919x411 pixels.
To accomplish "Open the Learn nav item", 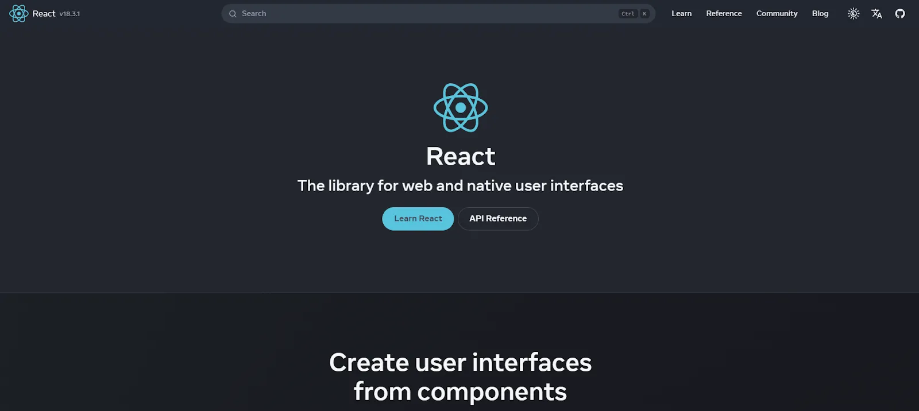I will 681,13.
